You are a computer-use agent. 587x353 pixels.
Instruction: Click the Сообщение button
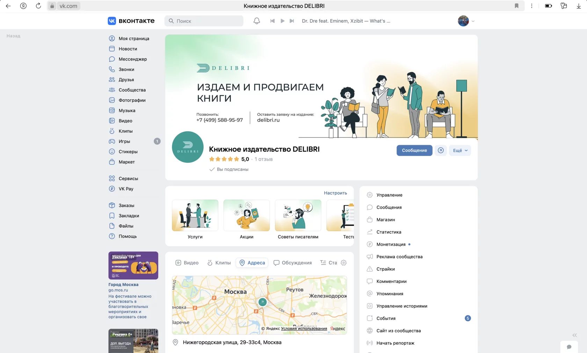coord(414,150)
